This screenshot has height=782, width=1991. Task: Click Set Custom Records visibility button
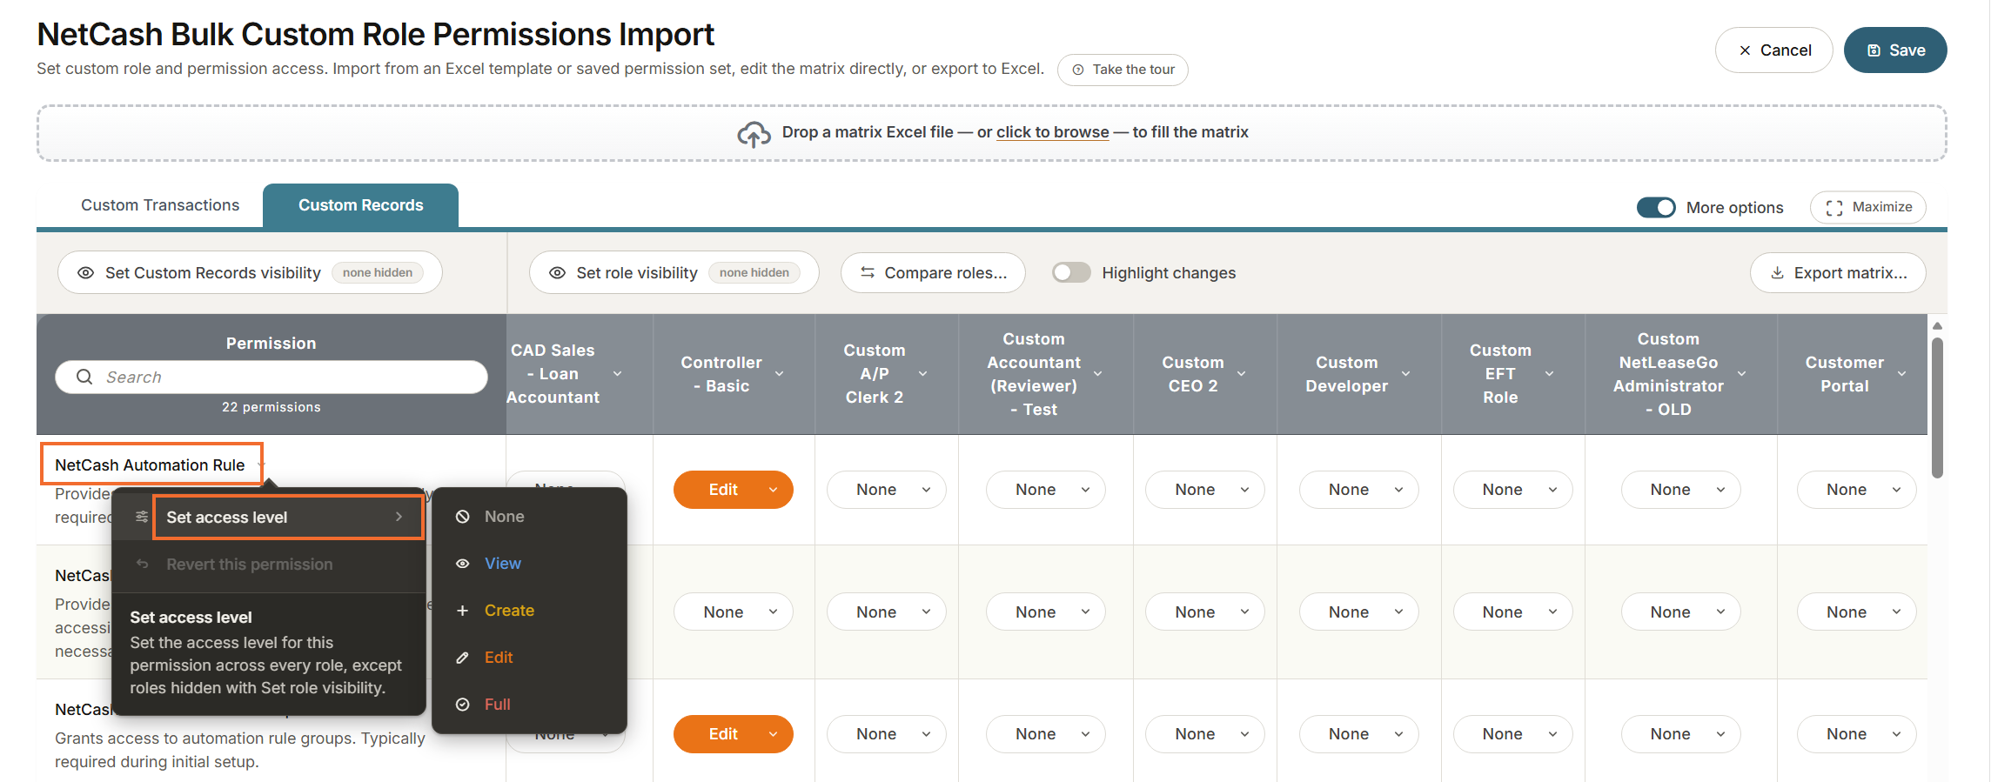point(250,273)
